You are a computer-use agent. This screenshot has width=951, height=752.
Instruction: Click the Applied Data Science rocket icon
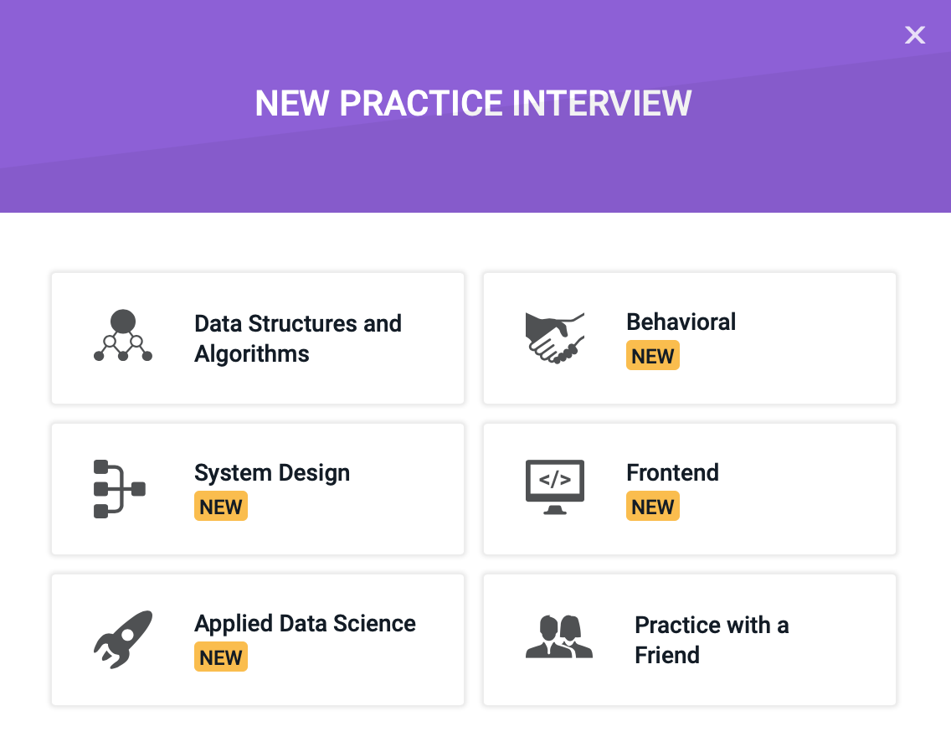123,639
